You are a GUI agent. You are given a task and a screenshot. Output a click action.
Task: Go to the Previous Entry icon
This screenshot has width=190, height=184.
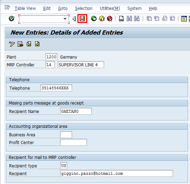click(x=29, y=44)
